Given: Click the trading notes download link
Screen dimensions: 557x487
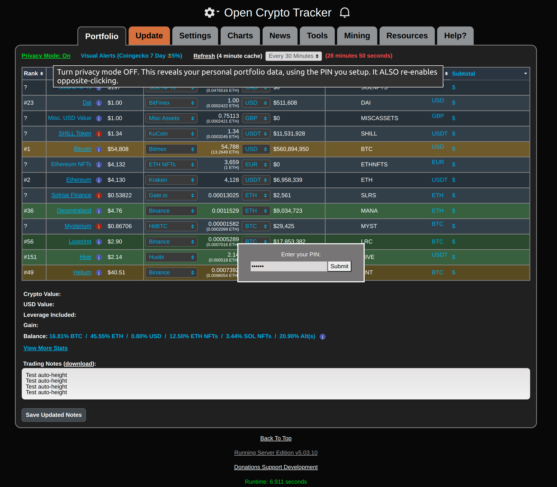Looking at the screenshot, I should [79, 364].
